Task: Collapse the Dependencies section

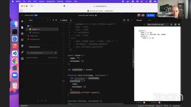Action: click(x=28, y=47)
